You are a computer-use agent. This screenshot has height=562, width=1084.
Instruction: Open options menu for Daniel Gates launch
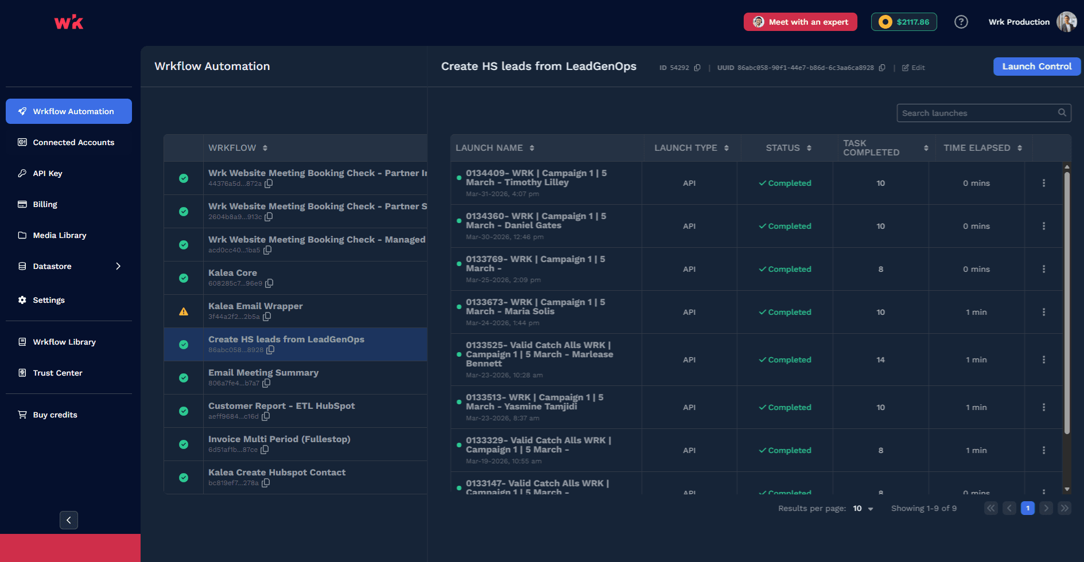(x=1043, y=226)
